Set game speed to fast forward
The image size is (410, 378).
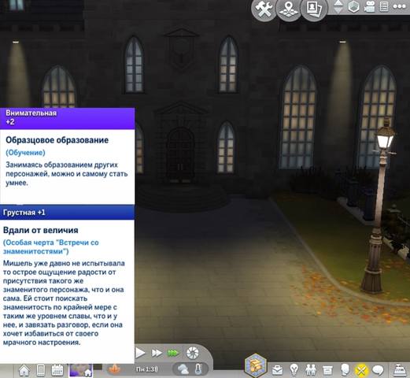coord(157,353)
